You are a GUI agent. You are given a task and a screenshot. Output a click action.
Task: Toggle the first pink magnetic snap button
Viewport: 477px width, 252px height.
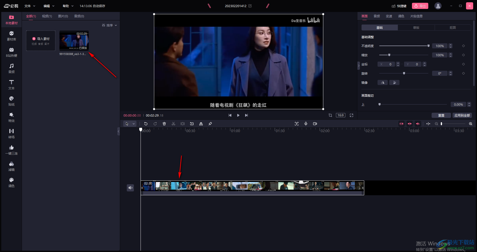tap(401, 124)
